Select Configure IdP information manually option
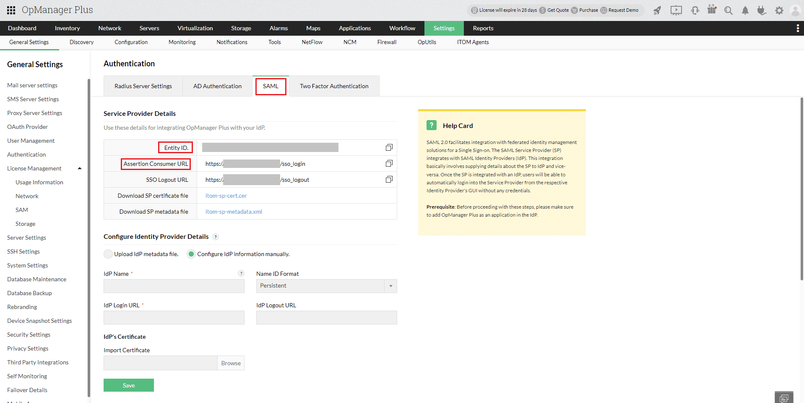 point(191,254)
